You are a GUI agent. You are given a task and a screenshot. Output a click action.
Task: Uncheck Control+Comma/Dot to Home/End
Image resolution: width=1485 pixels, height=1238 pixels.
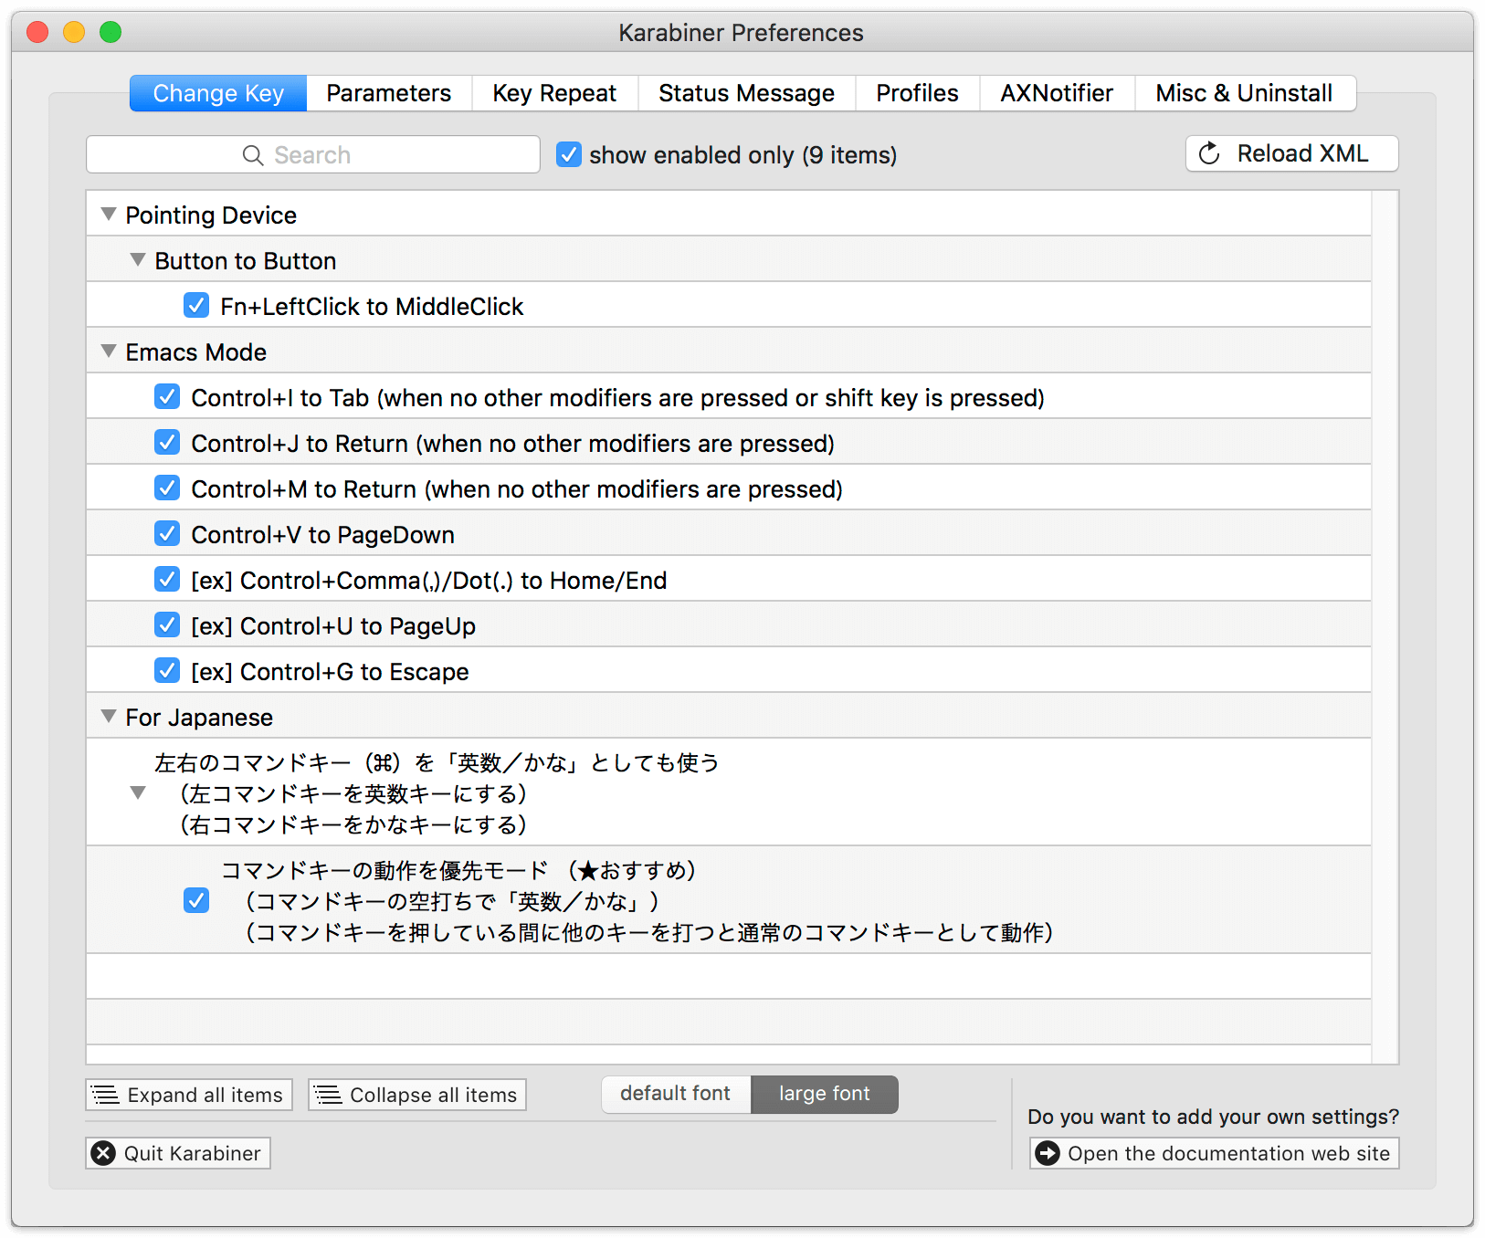(x=167, y=579)
